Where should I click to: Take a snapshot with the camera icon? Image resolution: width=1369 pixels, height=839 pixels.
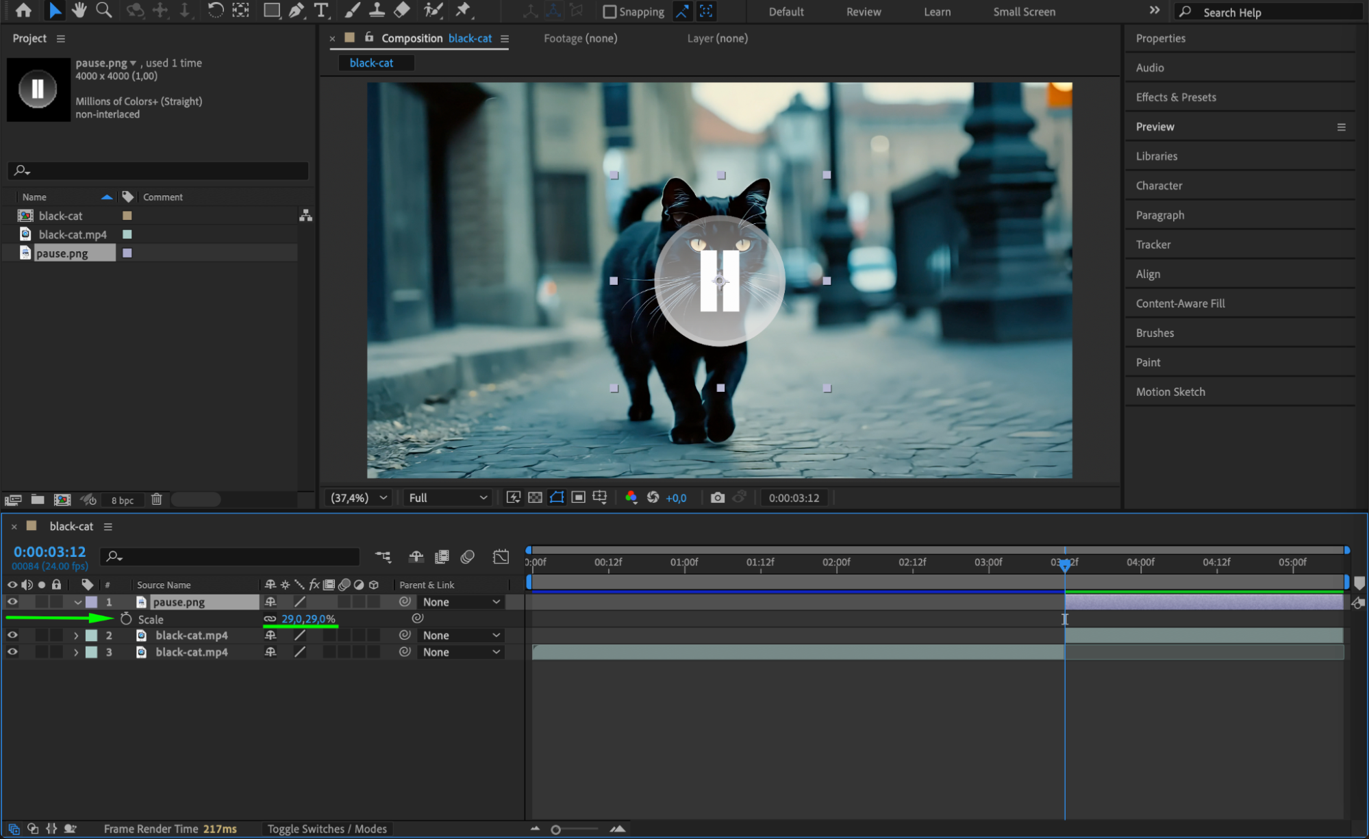[x=717, y=498]
